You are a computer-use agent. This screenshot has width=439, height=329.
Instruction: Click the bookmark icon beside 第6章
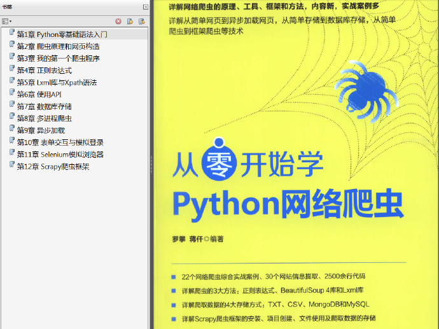pos(11,92)
